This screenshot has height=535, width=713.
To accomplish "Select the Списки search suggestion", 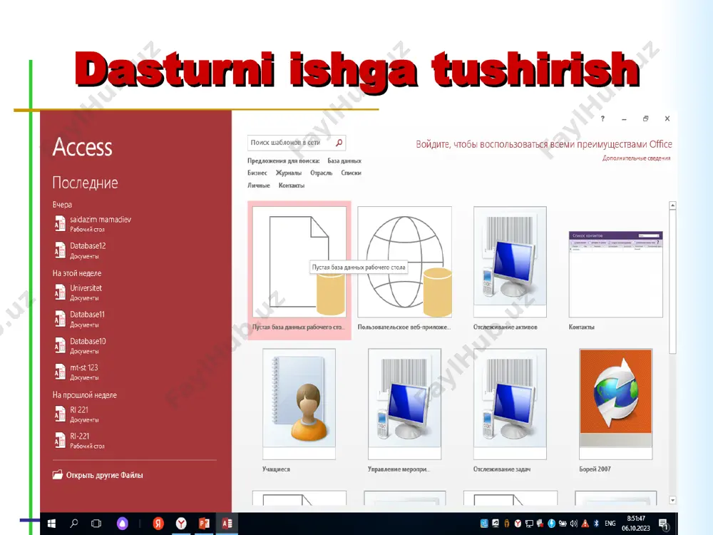I will 351,173.
